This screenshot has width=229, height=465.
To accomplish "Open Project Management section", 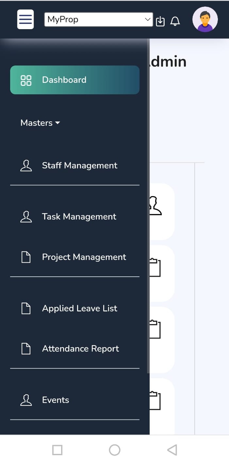I will click(x=84, y=257).
